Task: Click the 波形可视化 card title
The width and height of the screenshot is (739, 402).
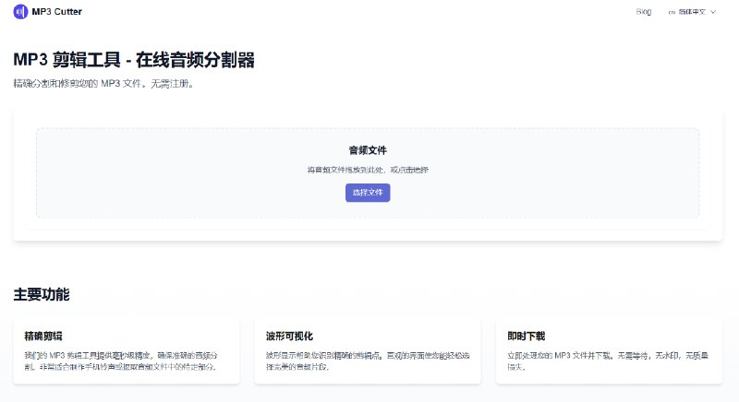Action: coord(289,336)
